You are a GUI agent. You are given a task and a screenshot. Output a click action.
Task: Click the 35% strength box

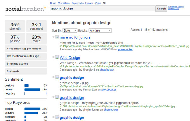(15, 26)
